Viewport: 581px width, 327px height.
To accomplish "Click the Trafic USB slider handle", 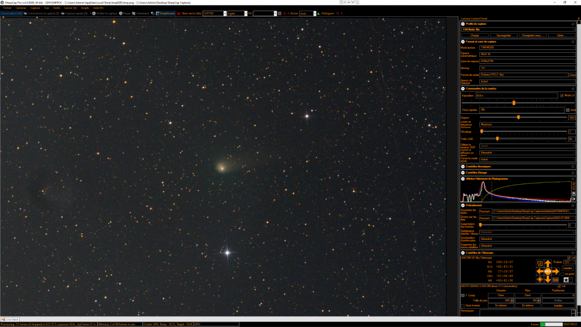I will [x=497, y=138].
